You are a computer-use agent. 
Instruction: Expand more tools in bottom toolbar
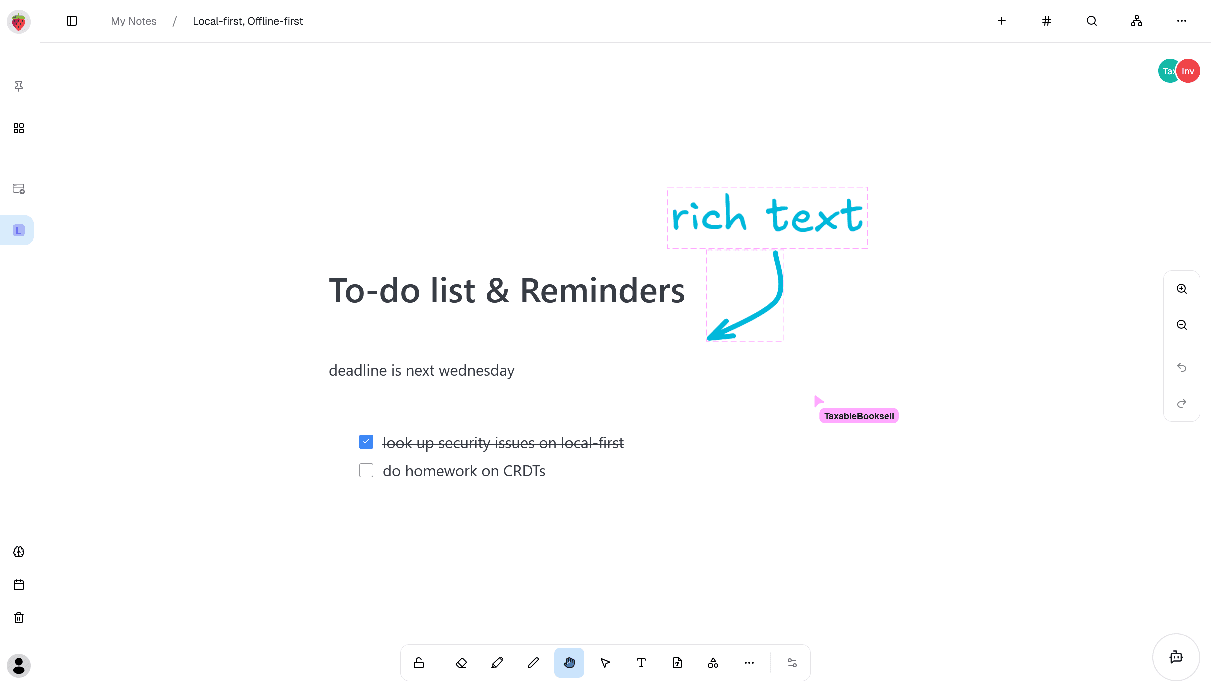tap(749, 663)
